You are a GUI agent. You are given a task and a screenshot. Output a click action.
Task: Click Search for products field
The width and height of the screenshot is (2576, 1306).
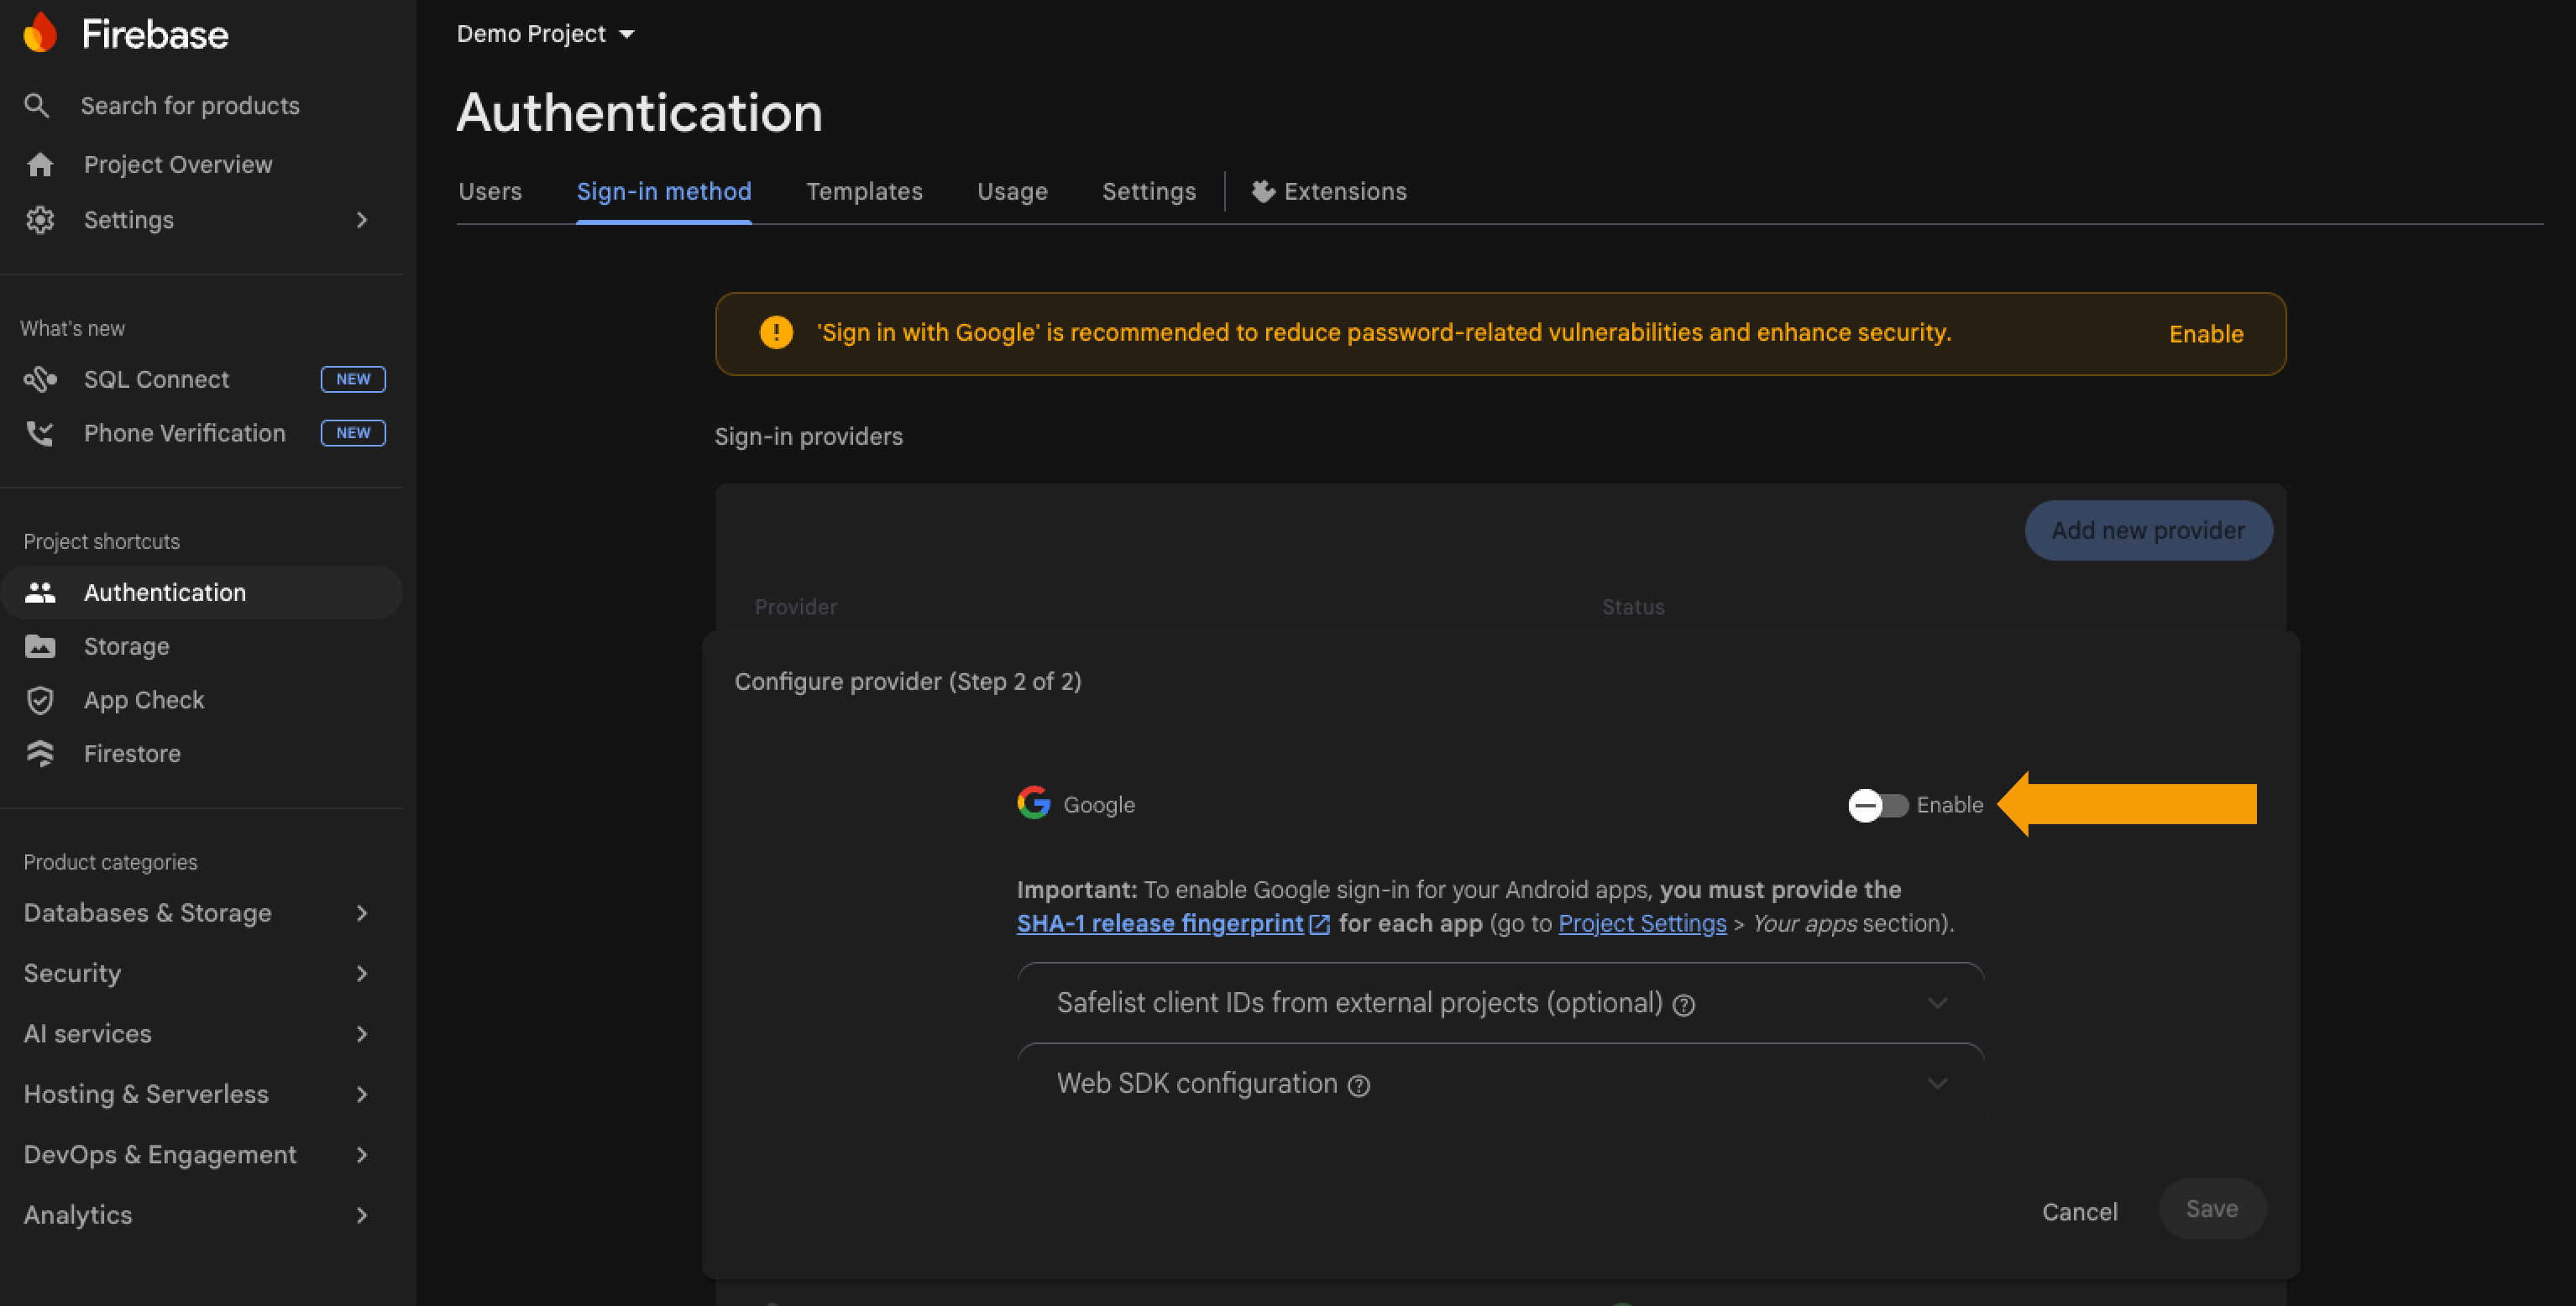190,105
